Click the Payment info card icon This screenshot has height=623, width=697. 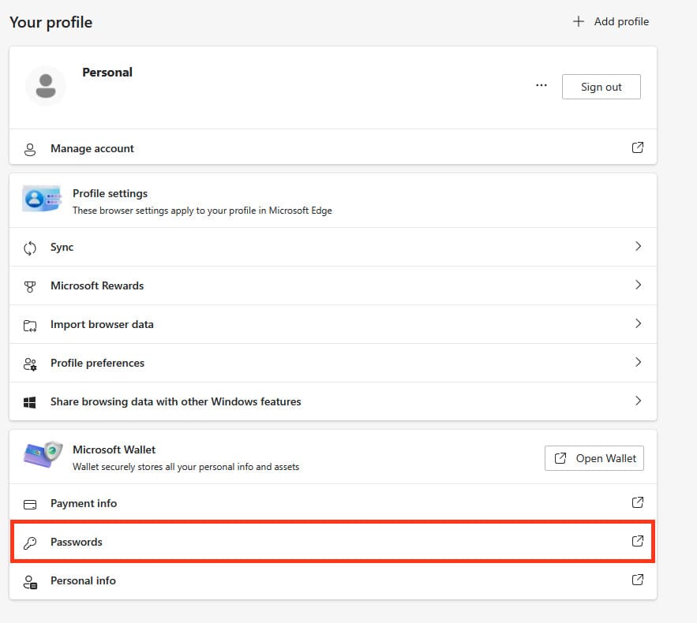click(x=30, y=504)
